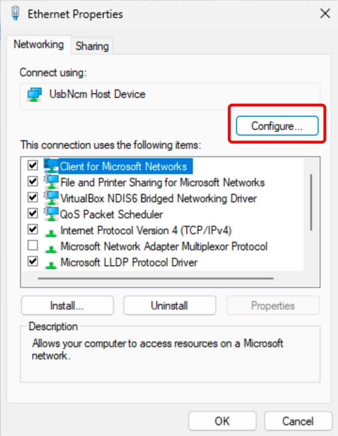Click the Install button
Image resolution: width=338 pixels, height=436 pixels.
[67, 305]
